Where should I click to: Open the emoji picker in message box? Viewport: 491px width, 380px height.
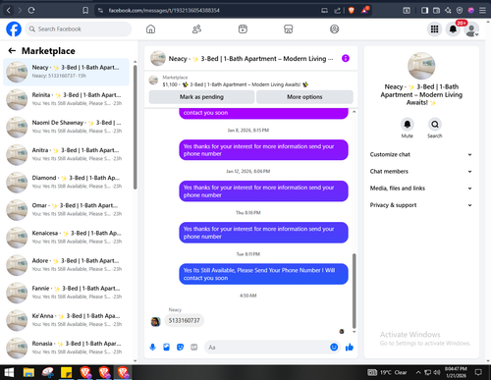coord(334,347)
